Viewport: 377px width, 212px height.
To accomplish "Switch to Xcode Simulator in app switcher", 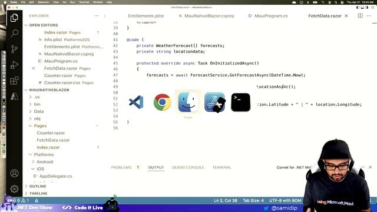I will coord(214,102).
